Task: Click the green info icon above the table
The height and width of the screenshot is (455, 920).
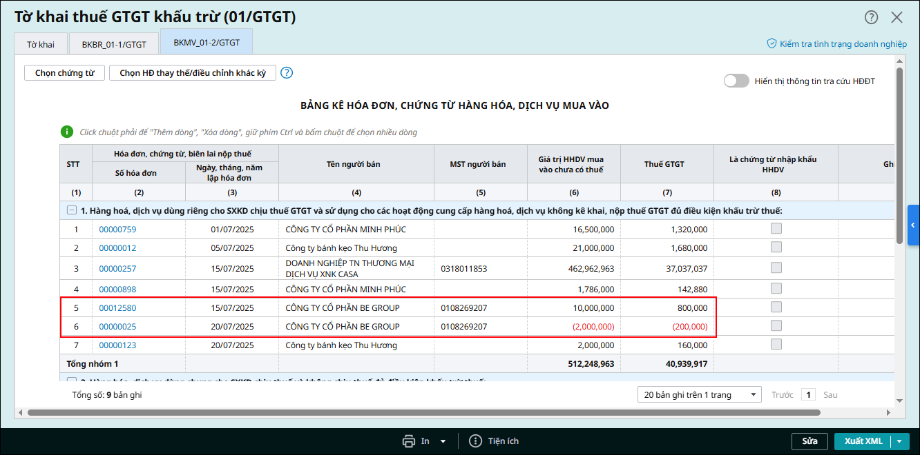Action: coord(66,132)
